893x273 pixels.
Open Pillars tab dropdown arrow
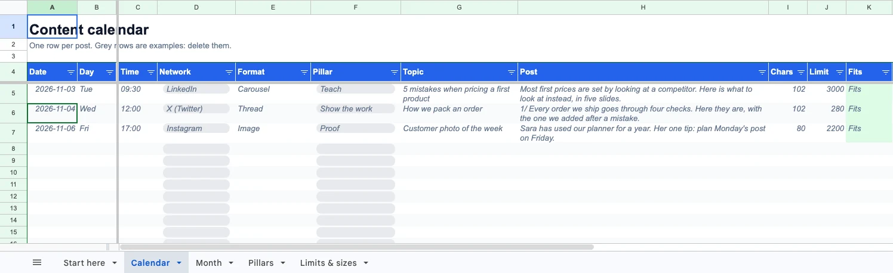[282, 263]
